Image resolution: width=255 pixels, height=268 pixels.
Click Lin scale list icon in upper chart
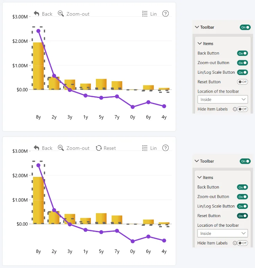point(145,14)
